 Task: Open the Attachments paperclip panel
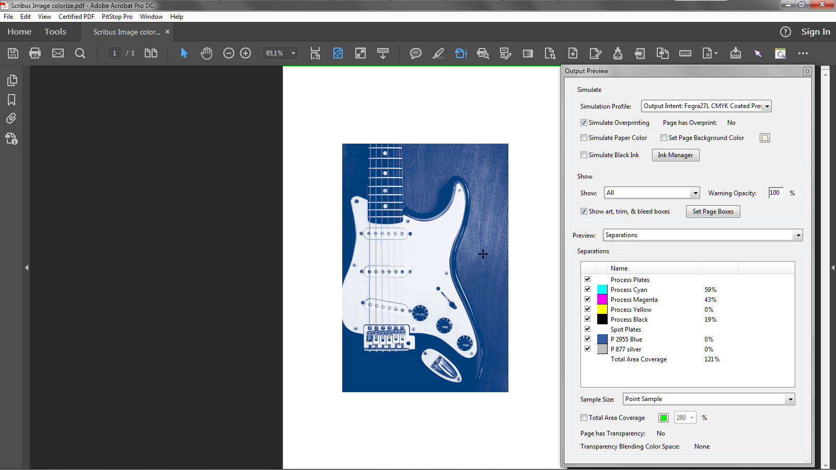tap(11, 119)
